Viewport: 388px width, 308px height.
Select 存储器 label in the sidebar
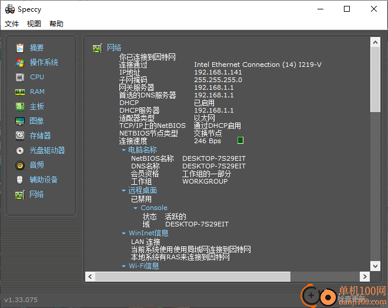[40, 136]
